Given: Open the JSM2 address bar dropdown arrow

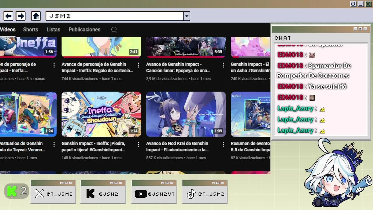Looking at the screenshot, I should point(187,16).
